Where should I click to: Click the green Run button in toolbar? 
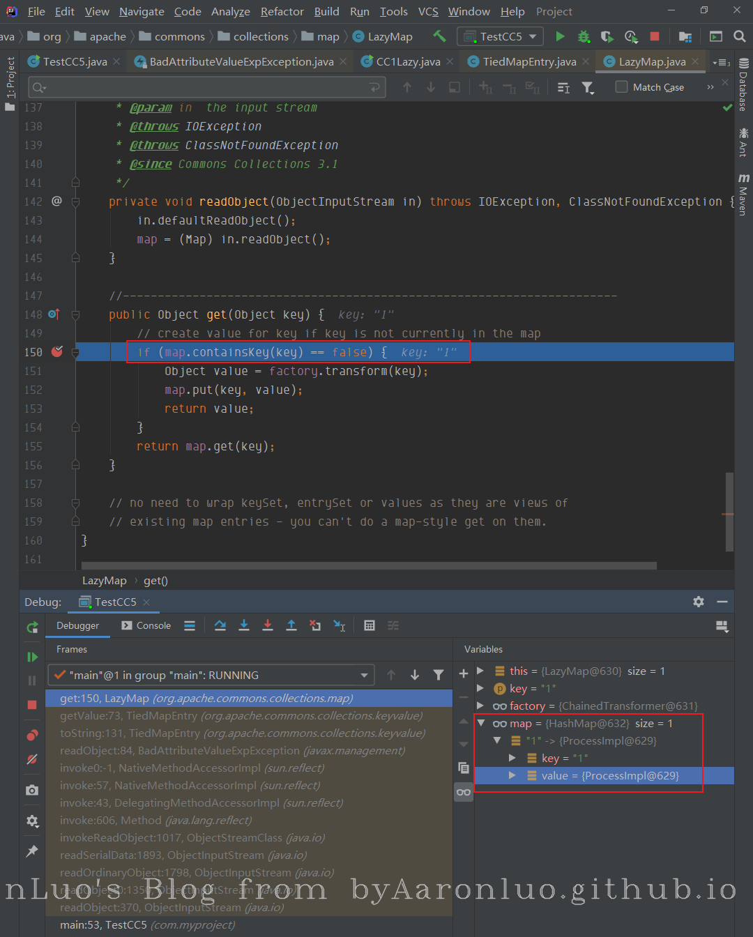coord(560,36)
